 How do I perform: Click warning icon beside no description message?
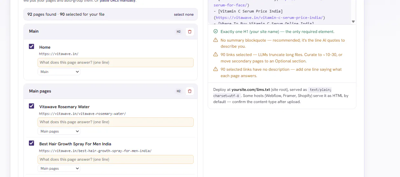coord(215,69)
